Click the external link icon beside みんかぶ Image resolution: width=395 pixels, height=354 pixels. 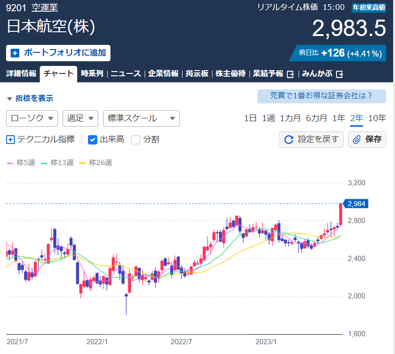(340, 74)
